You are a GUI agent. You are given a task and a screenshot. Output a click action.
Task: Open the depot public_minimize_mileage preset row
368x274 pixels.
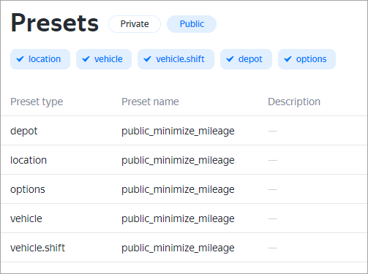(184, 131)
